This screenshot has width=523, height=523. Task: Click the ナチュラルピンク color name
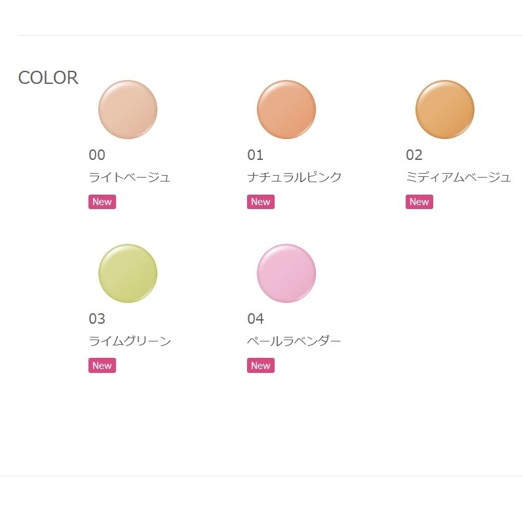[294, 178]
